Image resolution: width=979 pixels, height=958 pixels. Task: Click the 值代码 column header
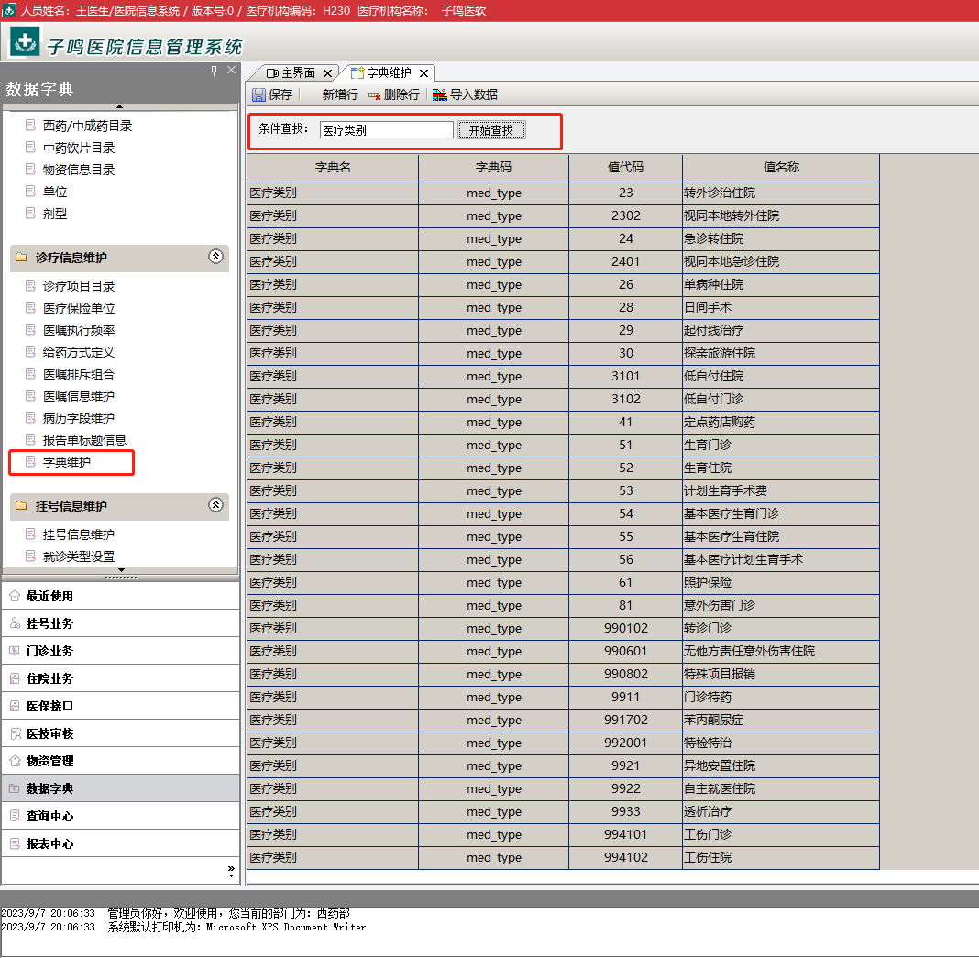click(x=625, y=168)
